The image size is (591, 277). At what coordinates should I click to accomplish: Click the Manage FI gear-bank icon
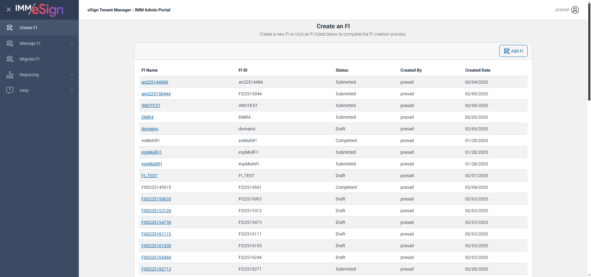tap(10, 43)
